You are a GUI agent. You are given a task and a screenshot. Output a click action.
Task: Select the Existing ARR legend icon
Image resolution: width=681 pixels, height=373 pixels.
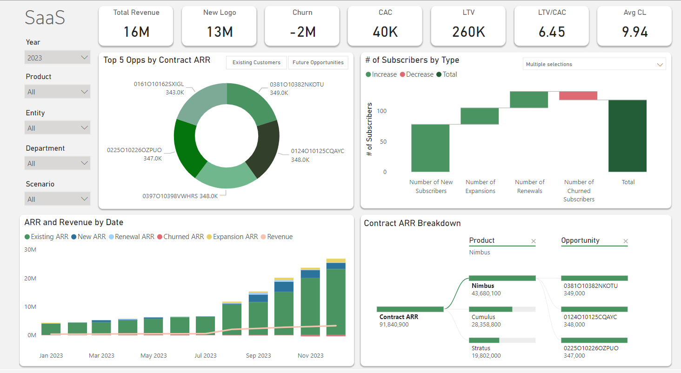pyautogui.click(x=26, y=237)
